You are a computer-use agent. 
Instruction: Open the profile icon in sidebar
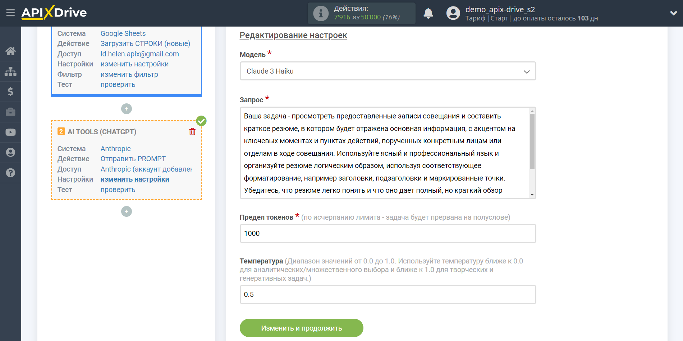(x=10, y=153)
